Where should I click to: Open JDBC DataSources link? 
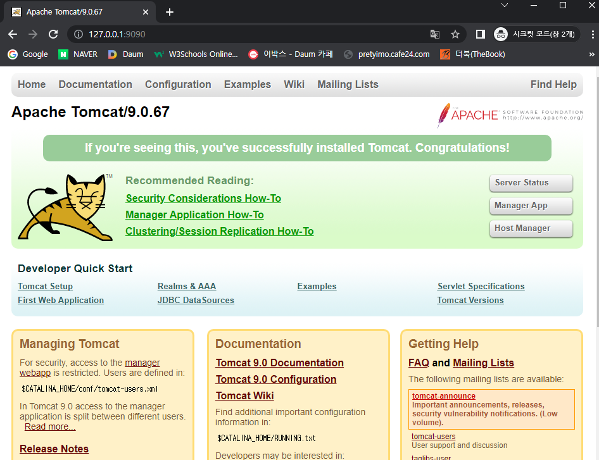click(x=196, y=301)
